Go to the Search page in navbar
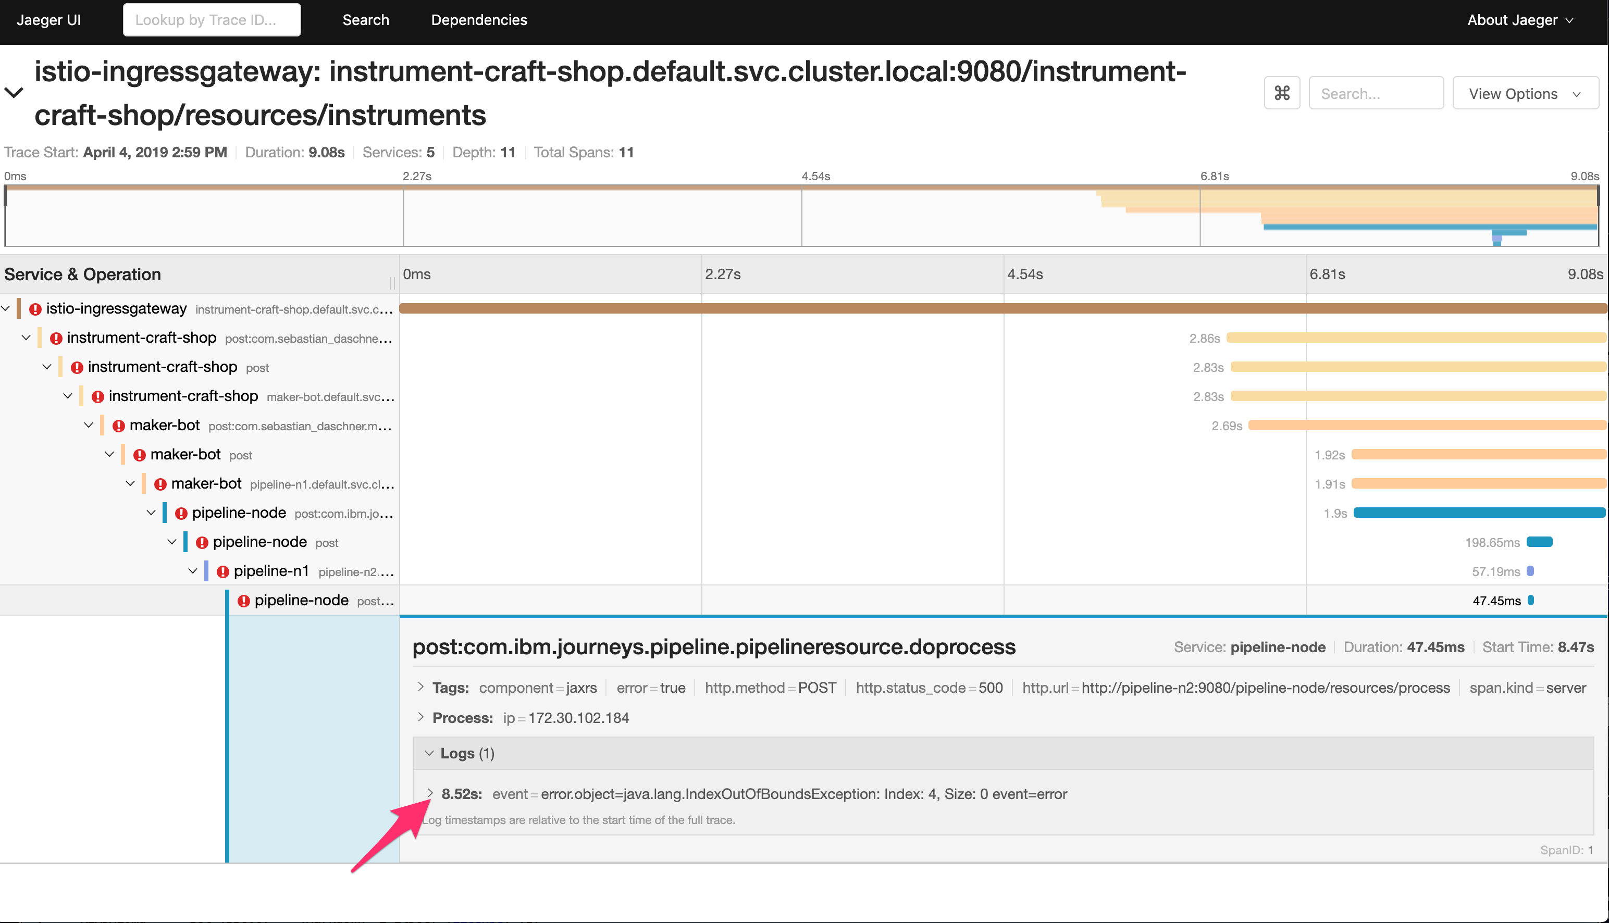The width and height of the screenshot is (1609, 923). tap(365, 20)
